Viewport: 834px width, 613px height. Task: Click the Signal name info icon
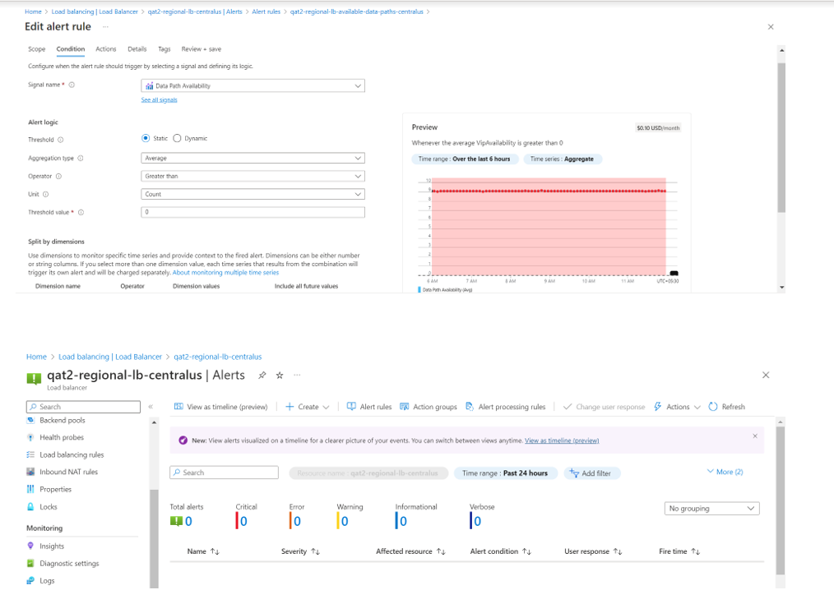click(72, 85)
